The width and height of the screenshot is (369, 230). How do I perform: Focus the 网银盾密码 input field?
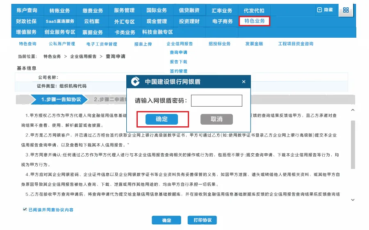216,100
